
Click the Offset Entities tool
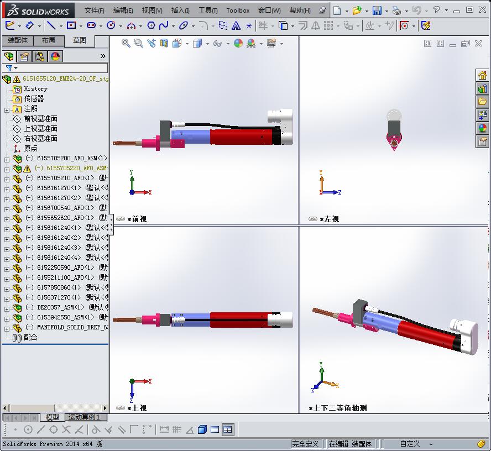pyautogui.click(x=303, y=25)
